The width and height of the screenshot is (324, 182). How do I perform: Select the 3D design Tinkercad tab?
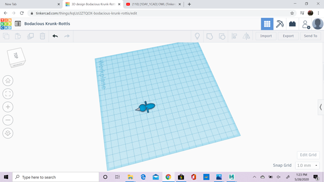93,4
